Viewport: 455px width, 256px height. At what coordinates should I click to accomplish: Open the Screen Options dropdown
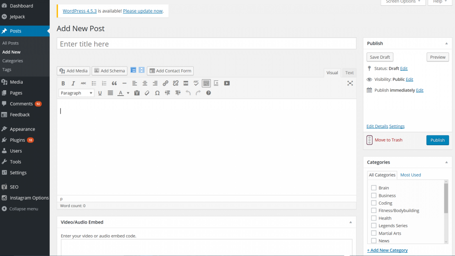(x=403, y=2)
